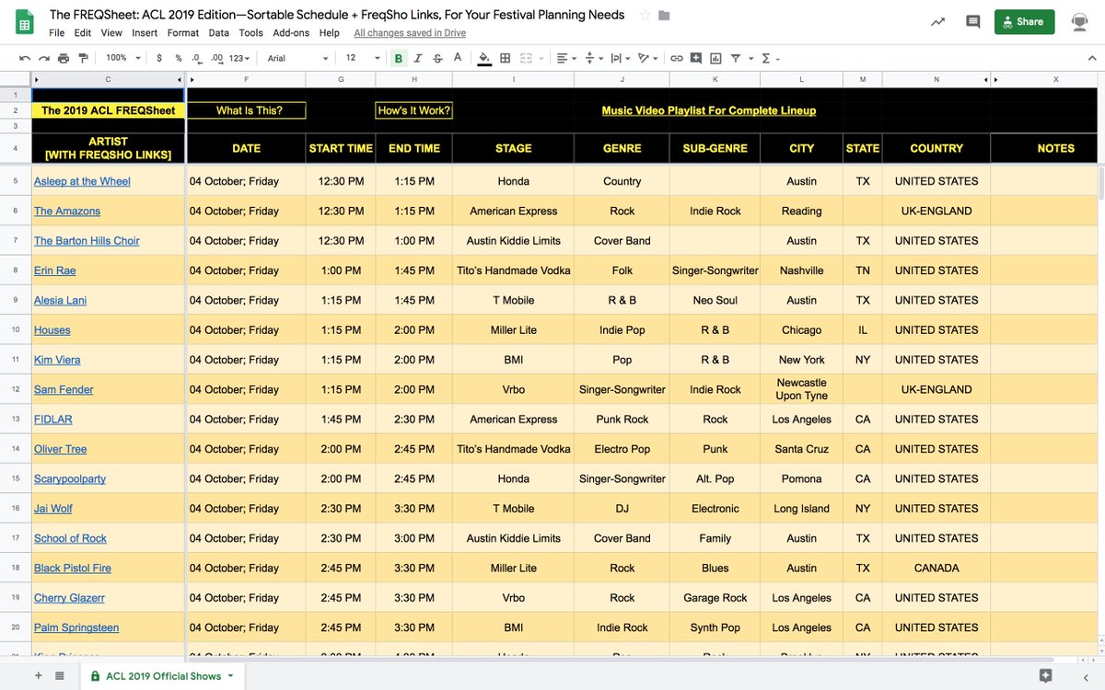Open the Asleep at the Wheel link
The width and height of the screenshot is (1105, 690).
tap(82, 181)
